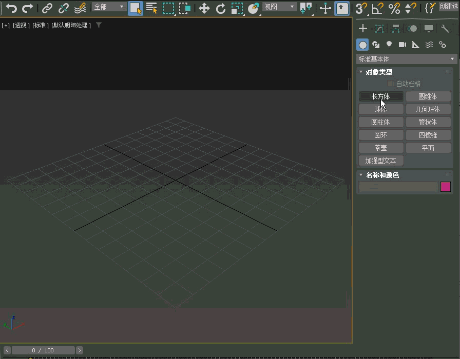This screenshot has width=460, height=359.
Task: Open the 全部 selection filter dropdown
Action: 109,7
